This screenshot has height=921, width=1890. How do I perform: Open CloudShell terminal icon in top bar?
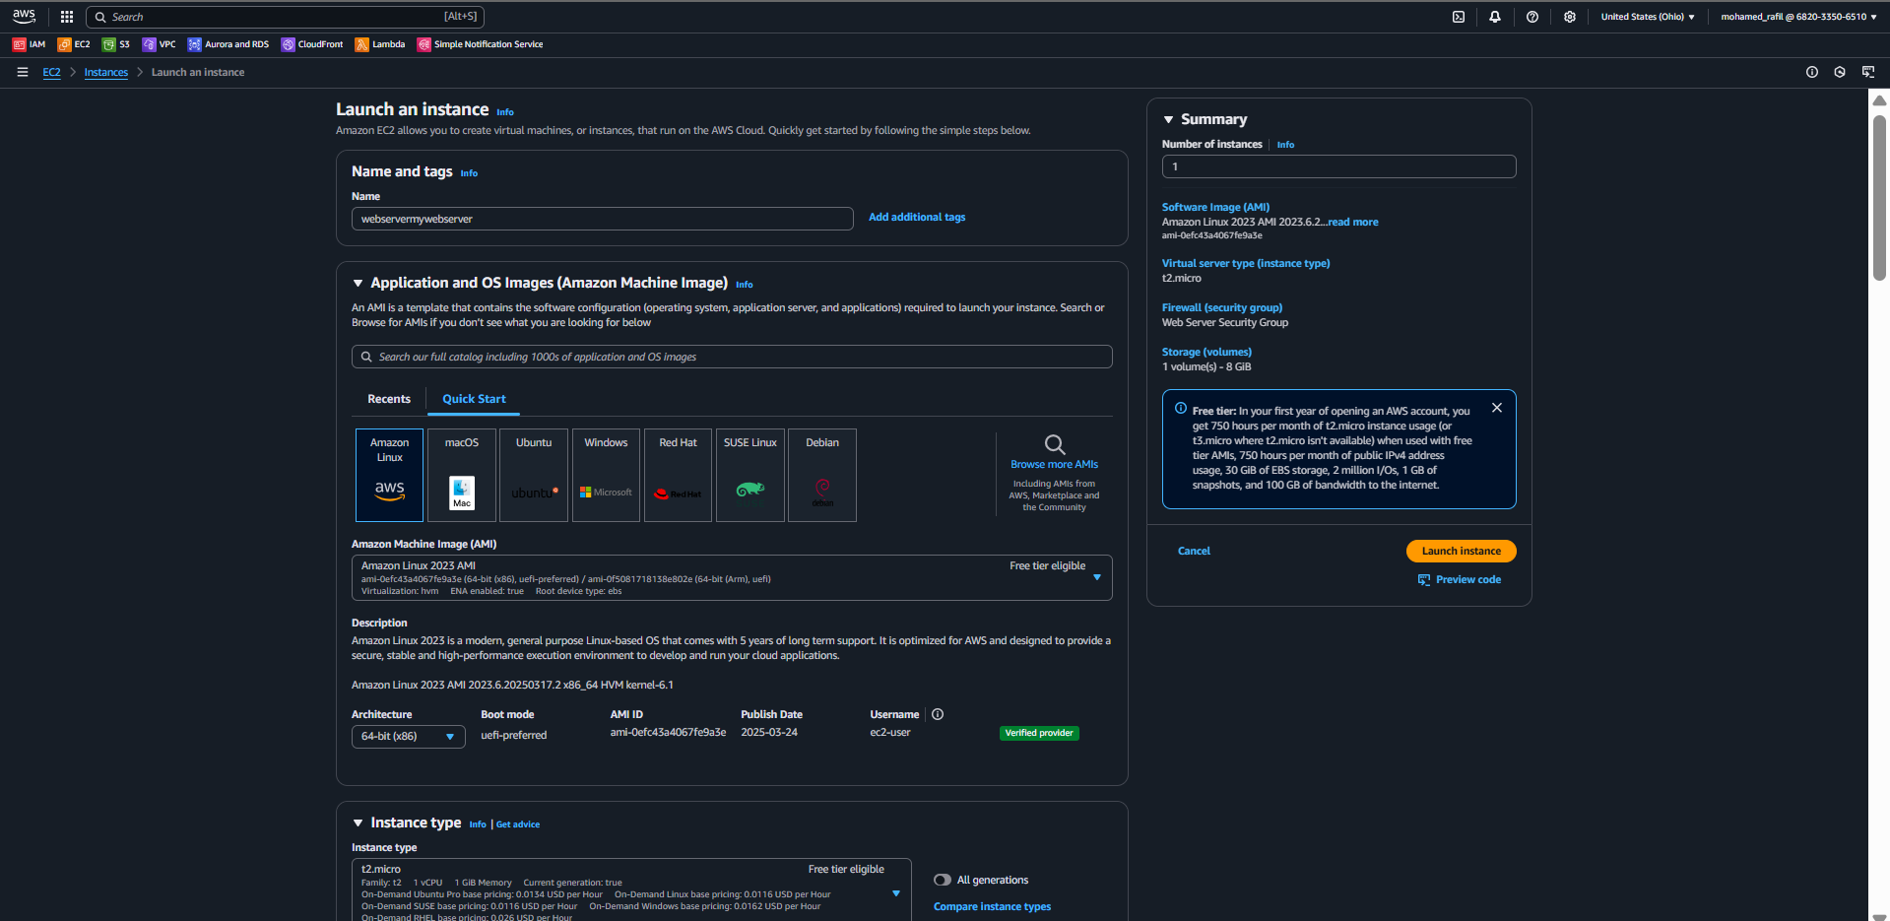click(1459, 17)
